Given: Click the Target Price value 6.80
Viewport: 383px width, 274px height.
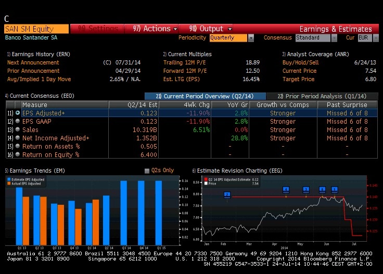Looking at the screenshot, I should (x=371, y=79).
